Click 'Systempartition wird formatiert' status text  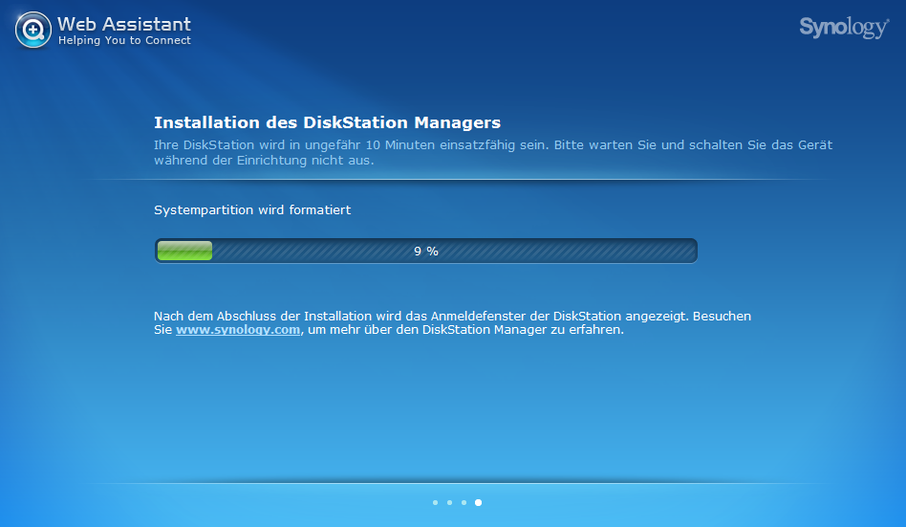[x=252, y=210]
